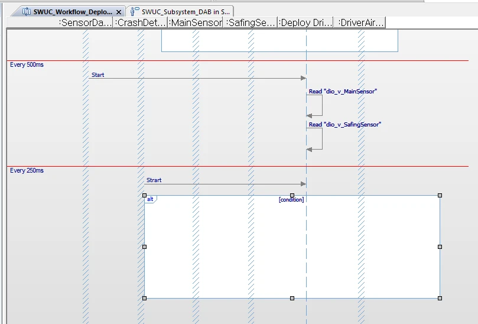Select the Read "dio_v_SafingSensor" message
This screenshot has height=324, width=478.
(345, 125)
